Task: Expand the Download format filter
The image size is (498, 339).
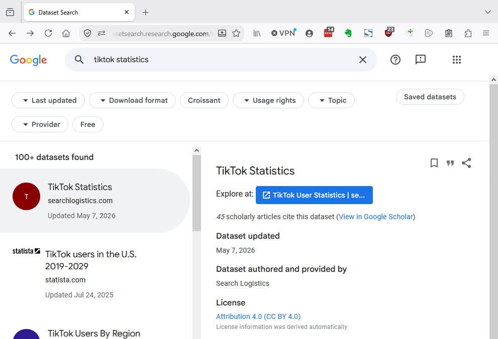Action: pyautogui.click(x=133, y=100)
